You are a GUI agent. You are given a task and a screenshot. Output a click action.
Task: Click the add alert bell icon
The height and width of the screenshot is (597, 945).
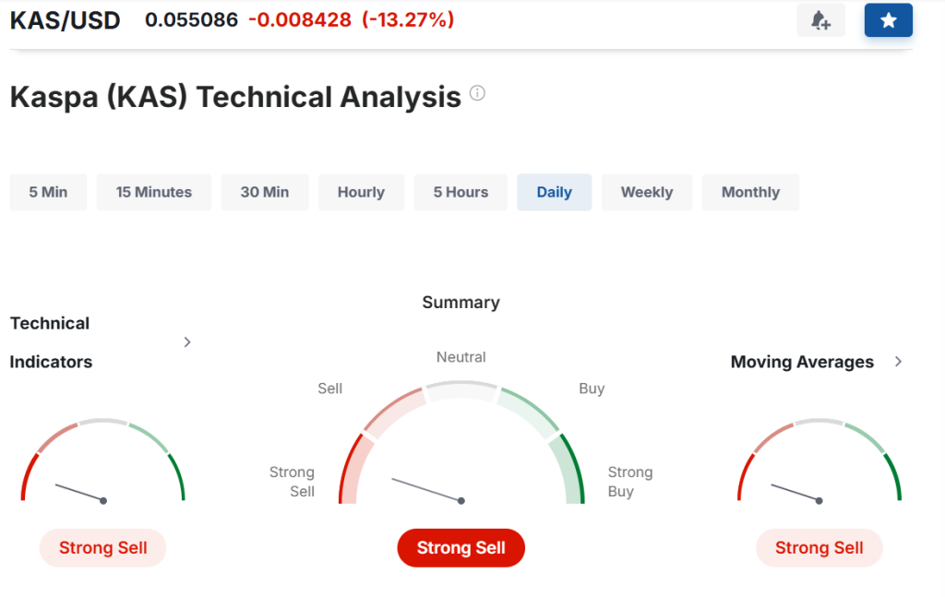click(x=820, y=20)
